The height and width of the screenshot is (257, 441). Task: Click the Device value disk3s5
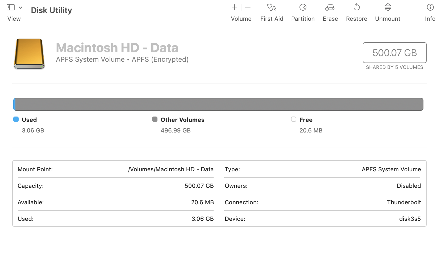(410, 219)
